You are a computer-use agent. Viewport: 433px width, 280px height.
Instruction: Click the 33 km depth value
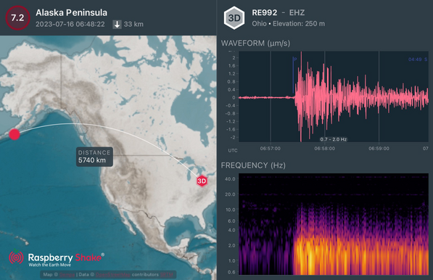coord(133,24)
